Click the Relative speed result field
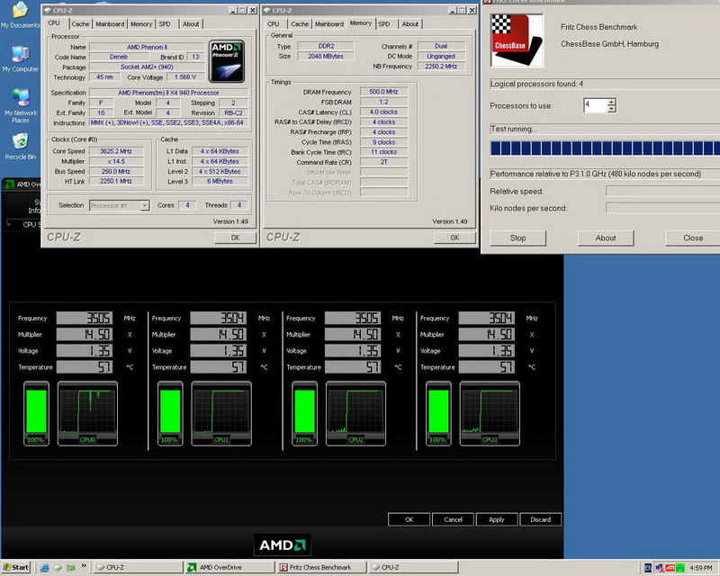The height and width of the screenshot is (576, 720). click(x=662, y=191)
